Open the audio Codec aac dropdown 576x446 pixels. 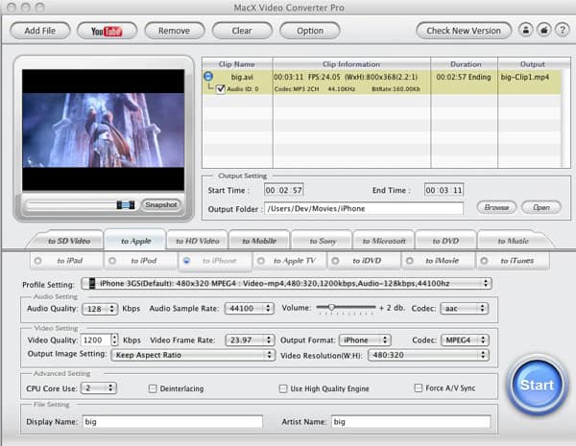pyautogui.click(x=465, y=308)
